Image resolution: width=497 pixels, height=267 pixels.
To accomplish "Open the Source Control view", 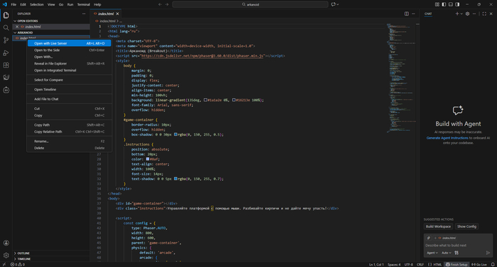I will [x=6, y=40].
